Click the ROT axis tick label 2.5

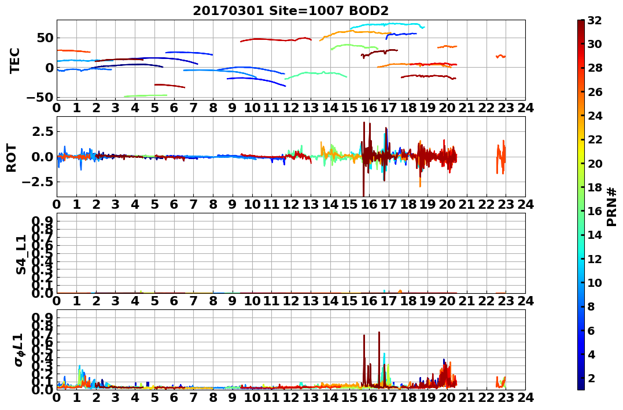coord(42,131)
